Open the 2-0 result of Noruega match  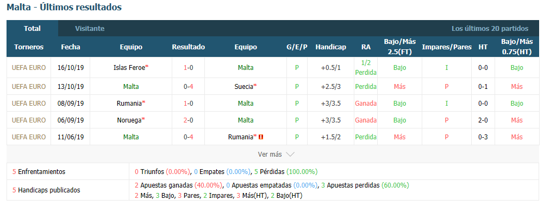click(189, 120)
